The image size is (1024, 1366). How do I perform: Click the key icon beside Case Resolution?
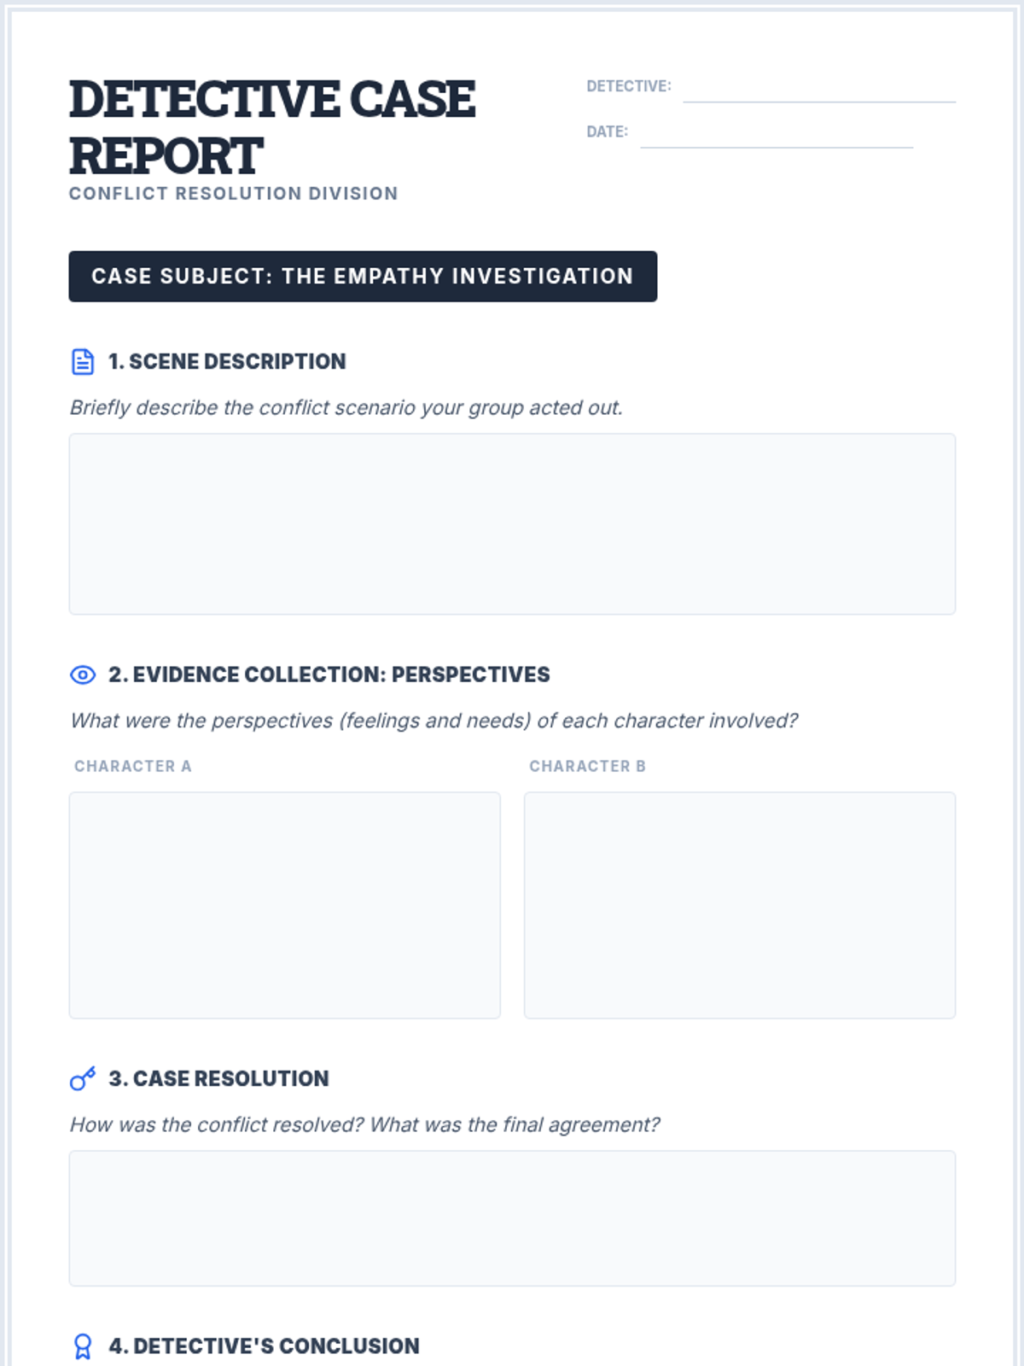pos(83,1079)
